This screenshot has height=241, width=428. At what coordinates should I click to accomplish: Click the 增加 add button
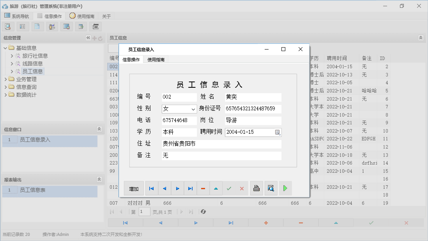133,188
